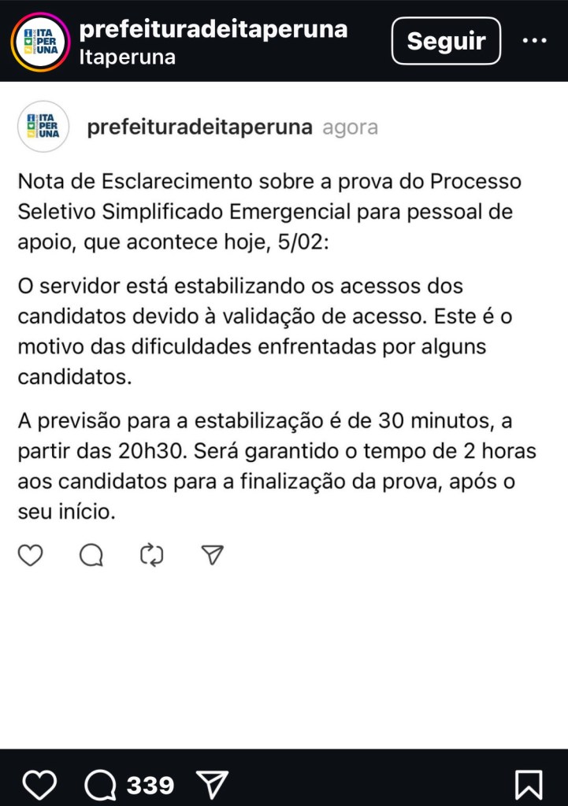The image size is (568, 806).
Task: Tap the send icon under the note text
Action: [x=212, y=556]
